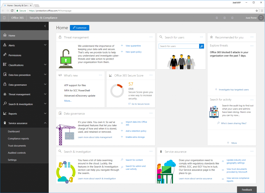The height and width of the screenshot is (193, 265).
Task: Click the search icon in Search for users
Action: coord(201,46)
